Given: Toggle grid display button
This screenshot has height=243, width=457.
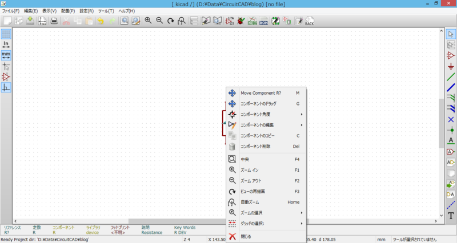Looking at the screenshot, I should click(6, 34).
